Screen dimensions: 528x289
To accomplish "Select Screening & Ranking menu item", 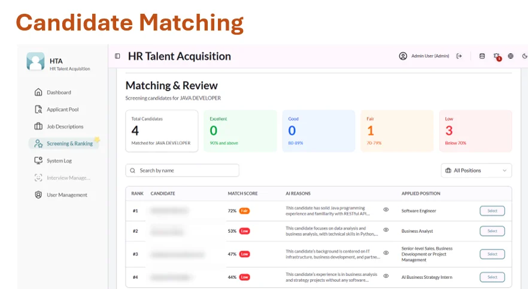I will 63,144.
